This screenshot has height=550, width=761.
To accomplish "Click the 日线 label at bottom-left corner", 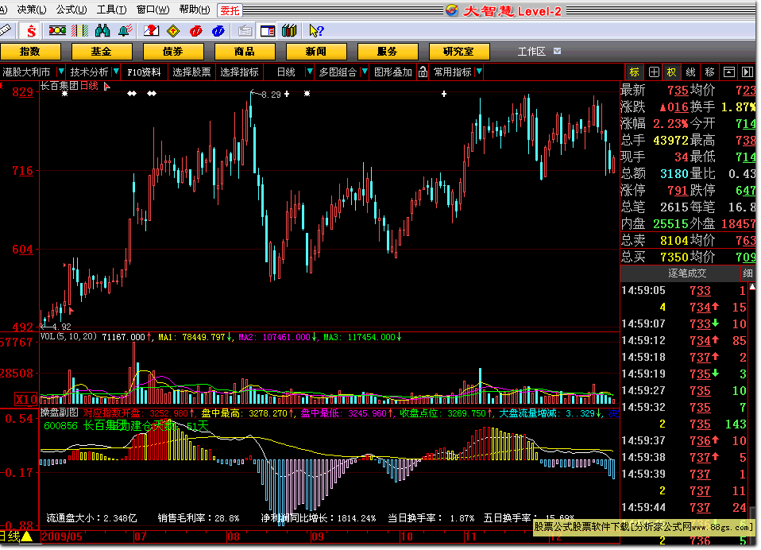I will [x=10, y=536].
